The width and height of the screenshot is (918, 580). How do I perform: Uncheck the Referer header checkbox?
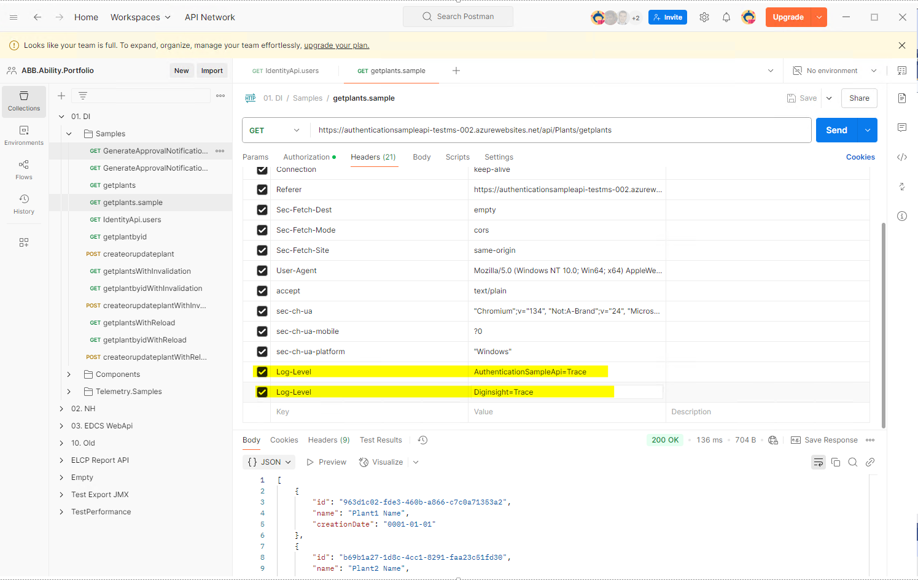click(262, 190)
